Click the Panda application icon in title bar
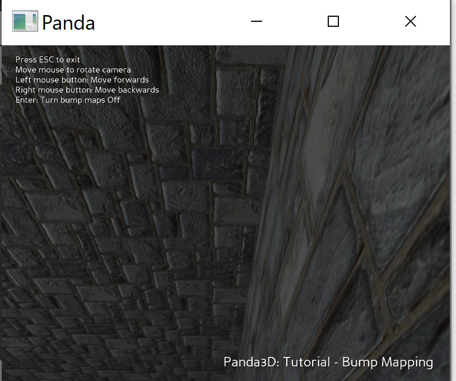 point(25,22)
